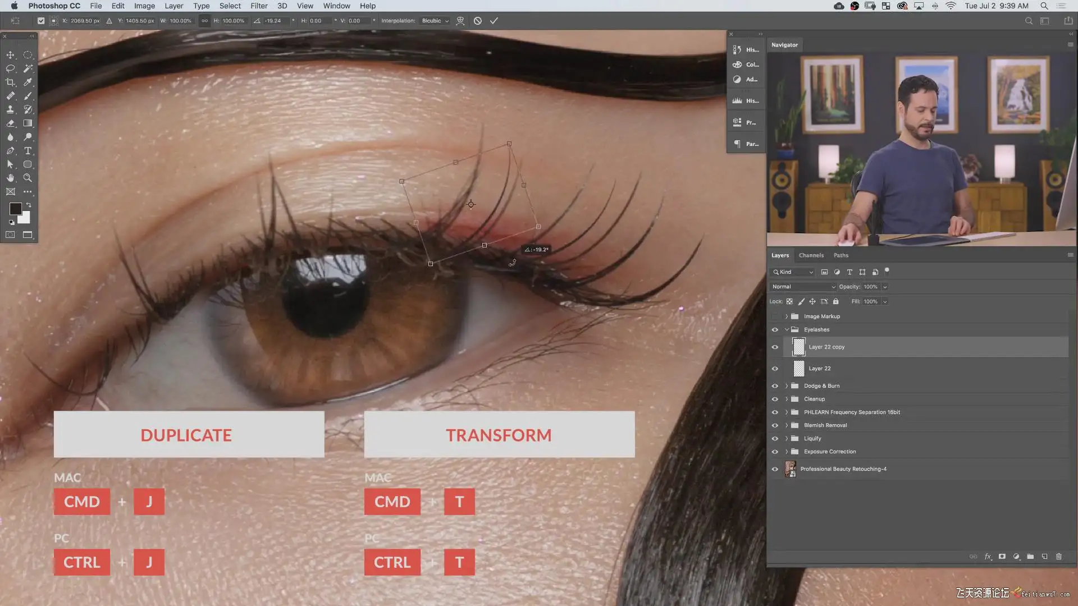This screenshot has width=1078, height=606.
Task: Collapse the Eyelashes group
Action: (x=787, y=330)
